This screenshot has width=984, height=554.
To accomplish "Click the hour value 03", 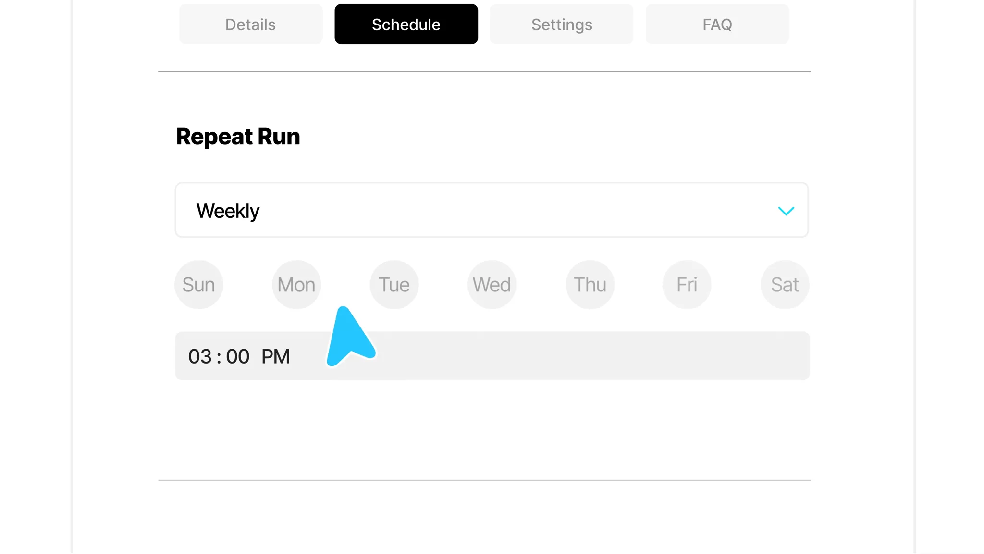I will [200, 356].
